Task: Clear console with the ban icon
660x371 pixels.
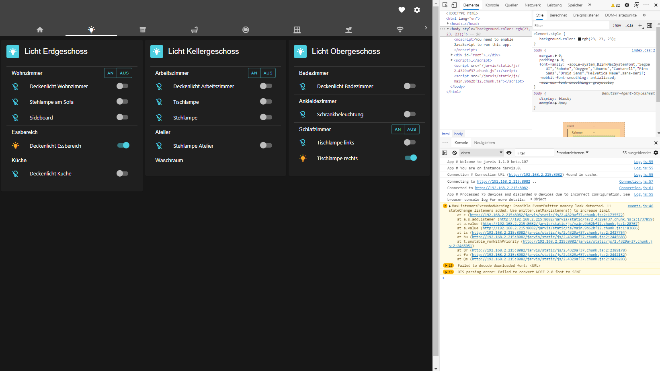Action: coord(454,153)
